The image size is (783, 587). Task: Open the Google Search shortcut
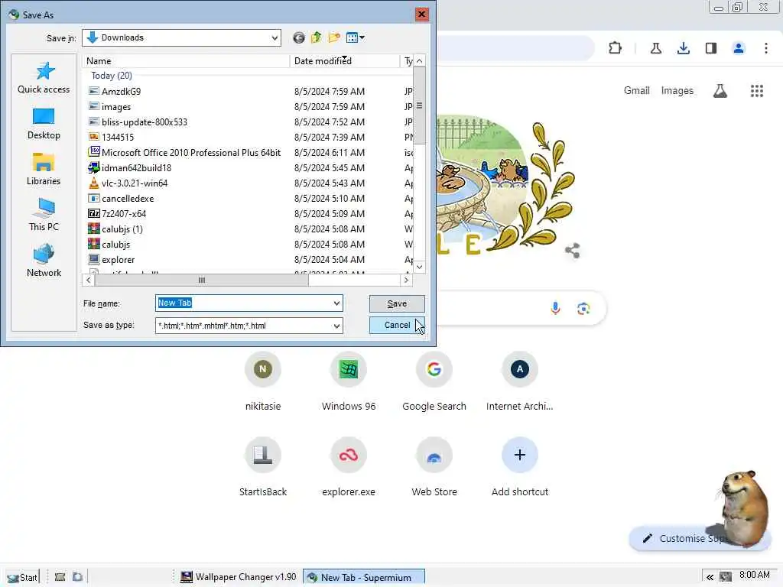[x=434, y=382]
